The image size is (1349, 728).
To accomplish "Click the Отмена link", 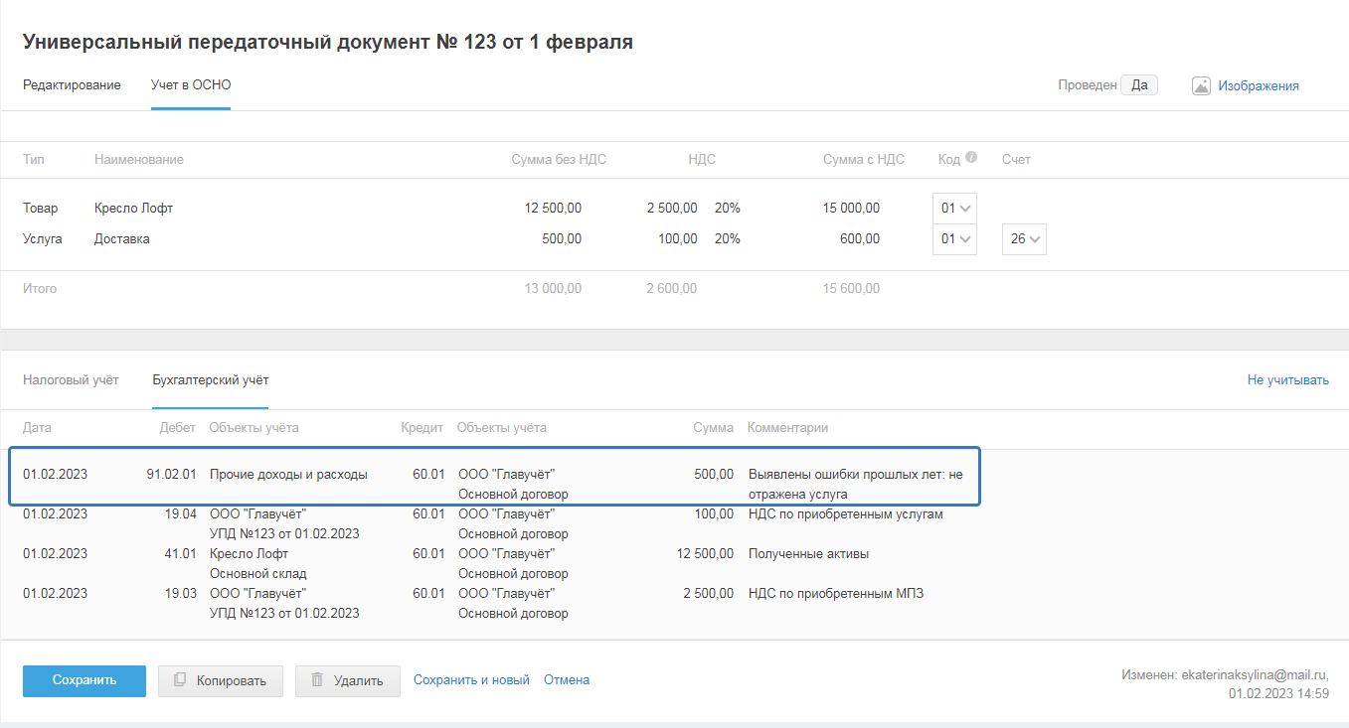I will point(567,680).
